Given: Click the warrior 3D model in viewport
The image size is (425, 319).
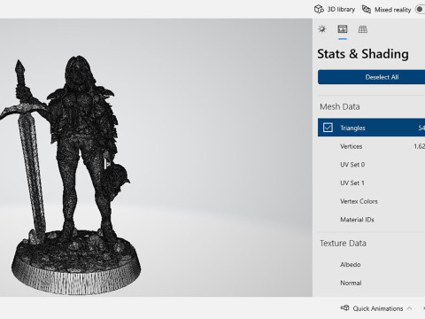Looking at the screenshot, I should click(x=71, y=175).
